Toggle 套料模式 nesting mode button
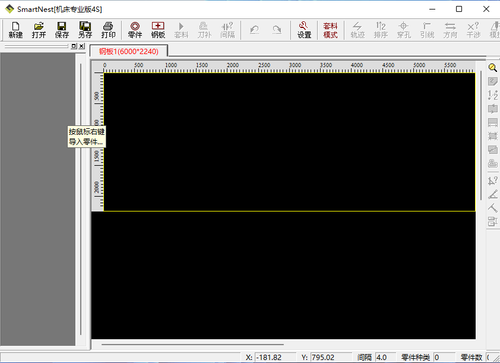This screenshot has width=500, height=363. click(x=330, y=30)
